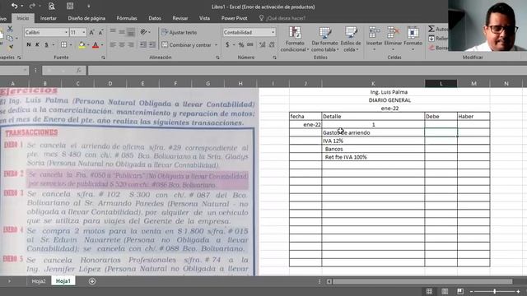Apply percent style to the cell
This screenshot has width=527, height=296.
tap(241, 44)
